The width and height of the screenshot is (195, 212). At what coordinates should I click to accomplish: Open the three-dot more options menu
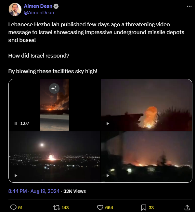pos(189,7)
